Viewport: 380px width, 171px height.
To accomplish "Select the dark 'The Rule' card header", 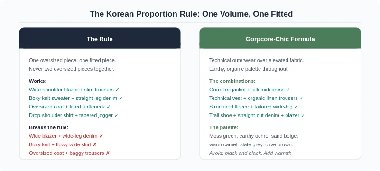I will tap(100, 38).
